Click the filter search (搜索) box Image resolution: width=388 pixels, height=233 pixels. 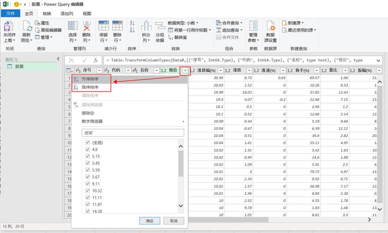pos(133,133)
